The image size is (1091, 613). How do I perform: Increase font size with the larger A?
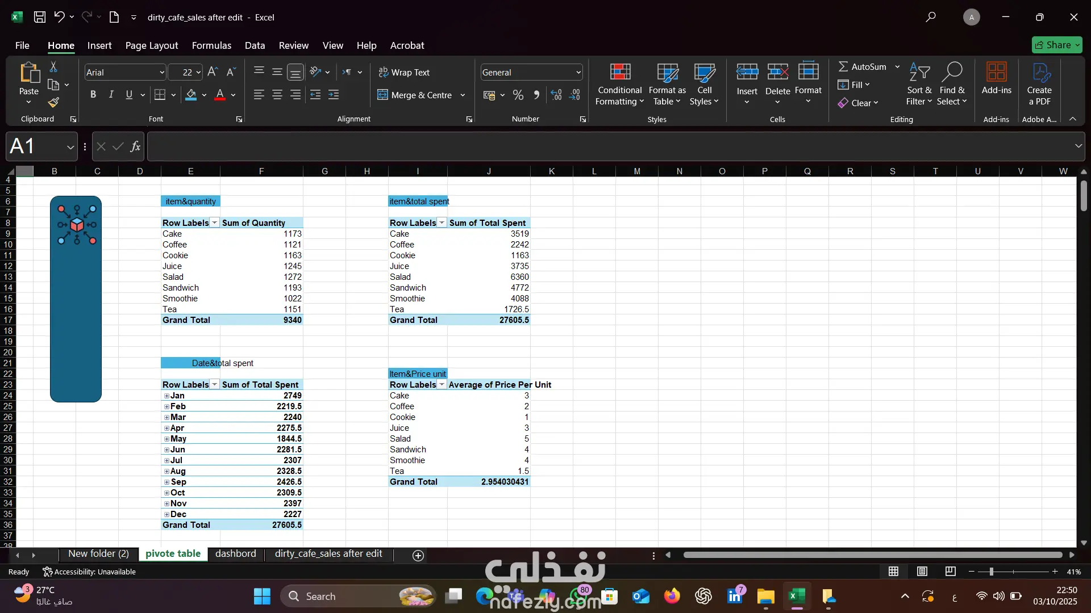[x=213, y=72]
